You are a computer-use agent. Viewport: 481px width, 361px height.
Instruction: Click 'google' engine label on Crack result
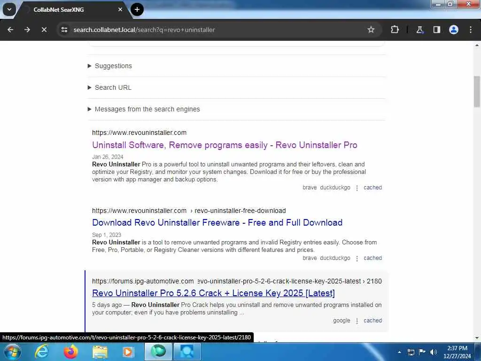[341, 321]
